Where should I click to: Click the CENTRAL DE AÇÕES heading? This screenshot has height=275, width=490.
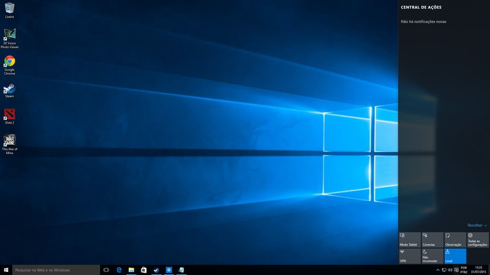click(421, 7)
